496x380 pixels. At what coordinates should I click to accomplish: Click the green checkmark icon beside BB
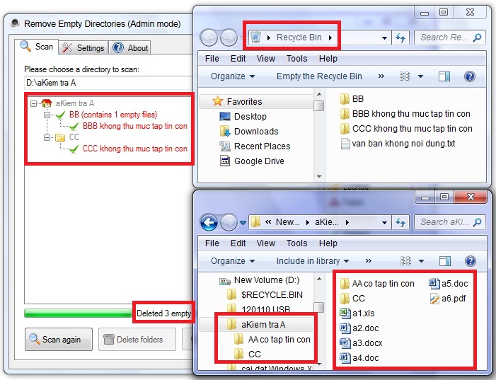click(60, 115)
